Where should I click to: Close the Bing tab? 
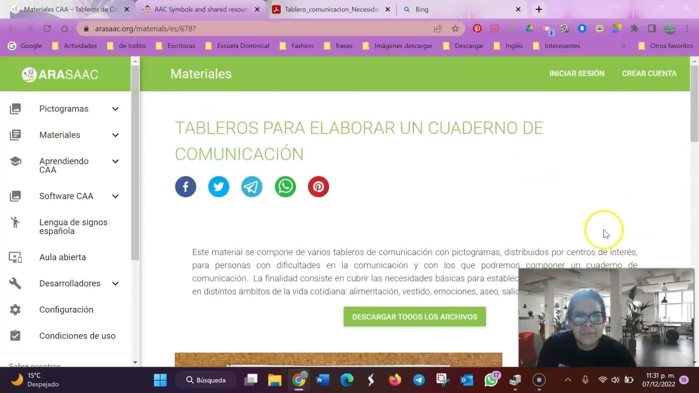pos(518,9)
